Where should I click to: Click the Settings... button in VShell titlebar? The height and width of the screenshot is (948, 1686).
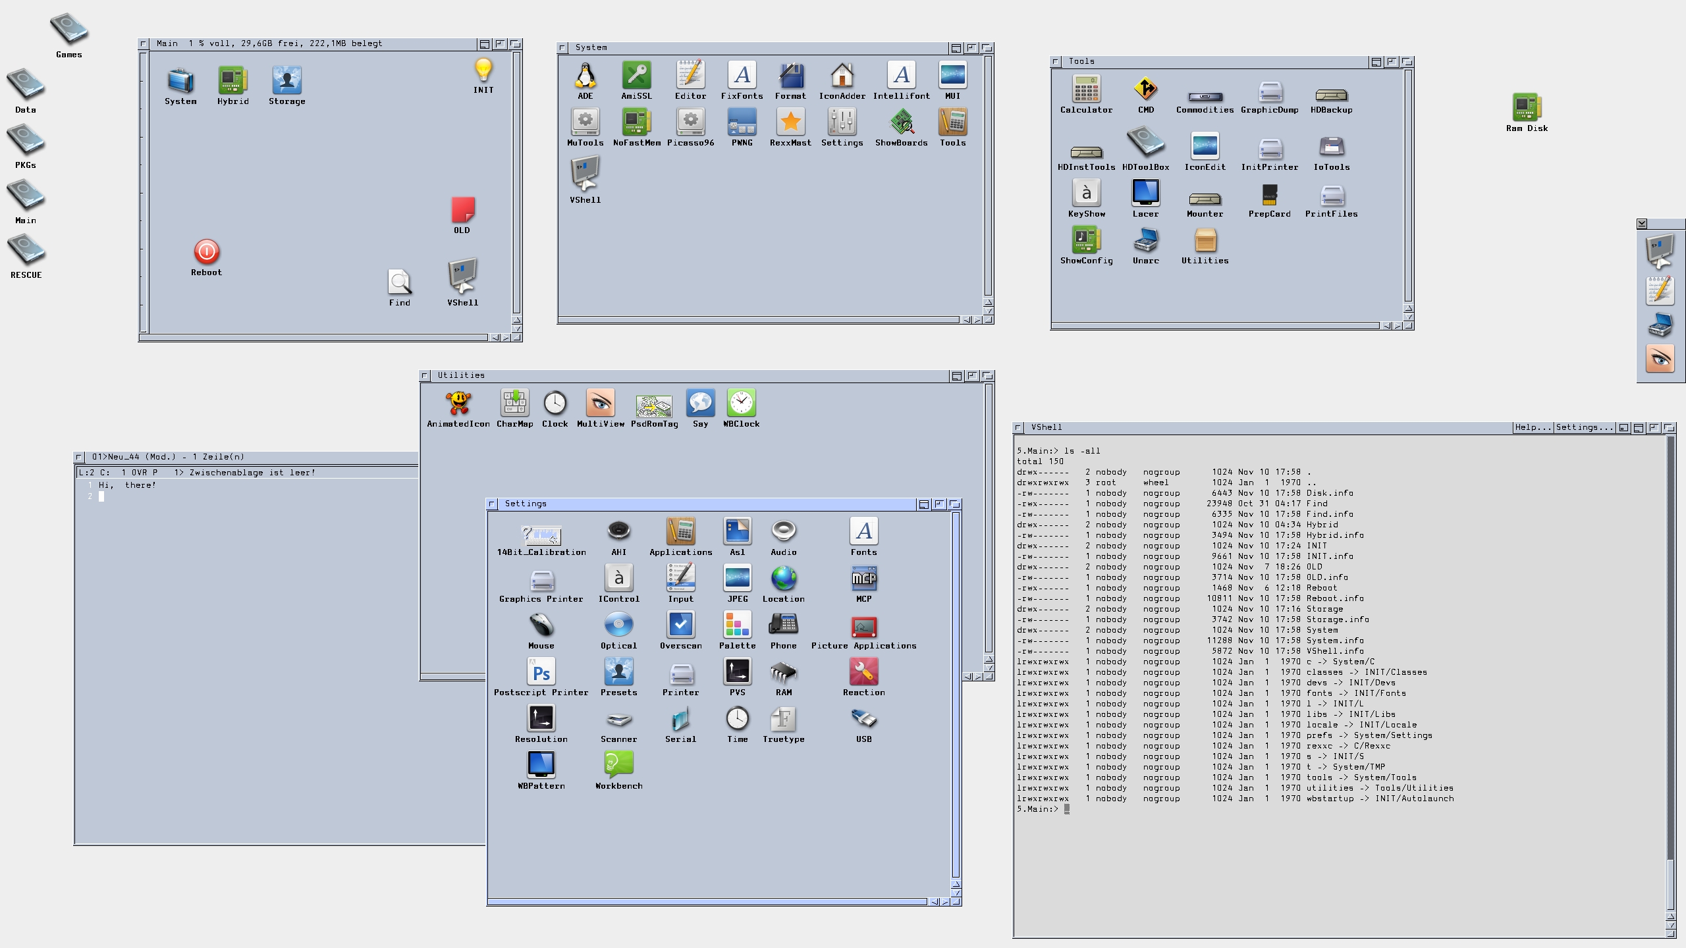point(1584,427)
